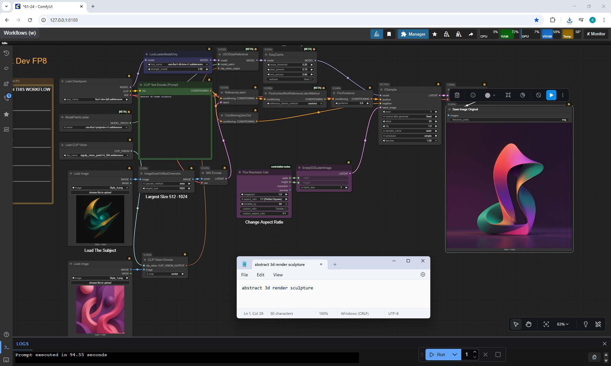The height and width of the screenshot is (366, 611).
Task: Open the LOGS tab
Action: (x=22, y=344)
